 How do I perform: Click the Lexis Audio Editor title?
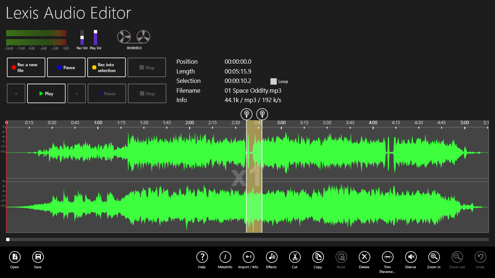click(68, 13)
